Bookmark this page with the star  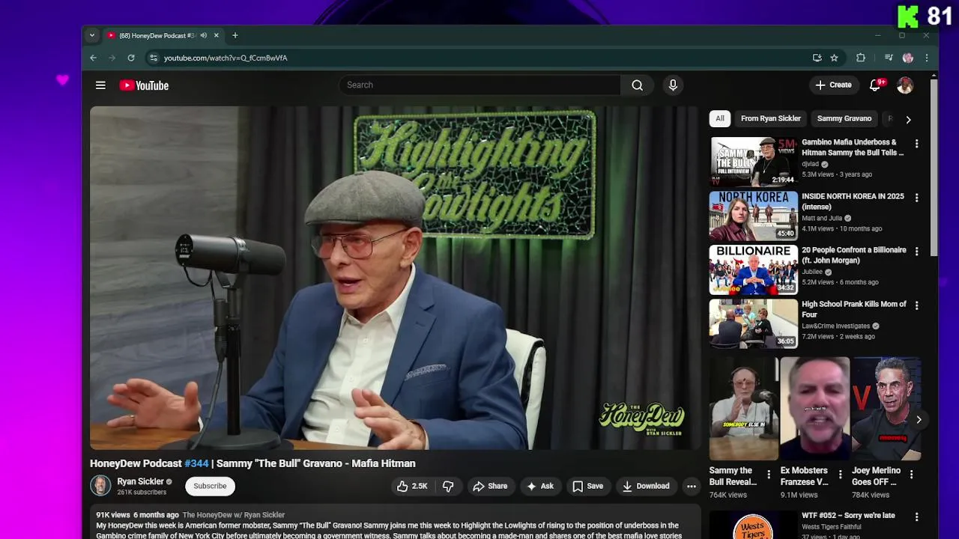[x=834, y=58]
